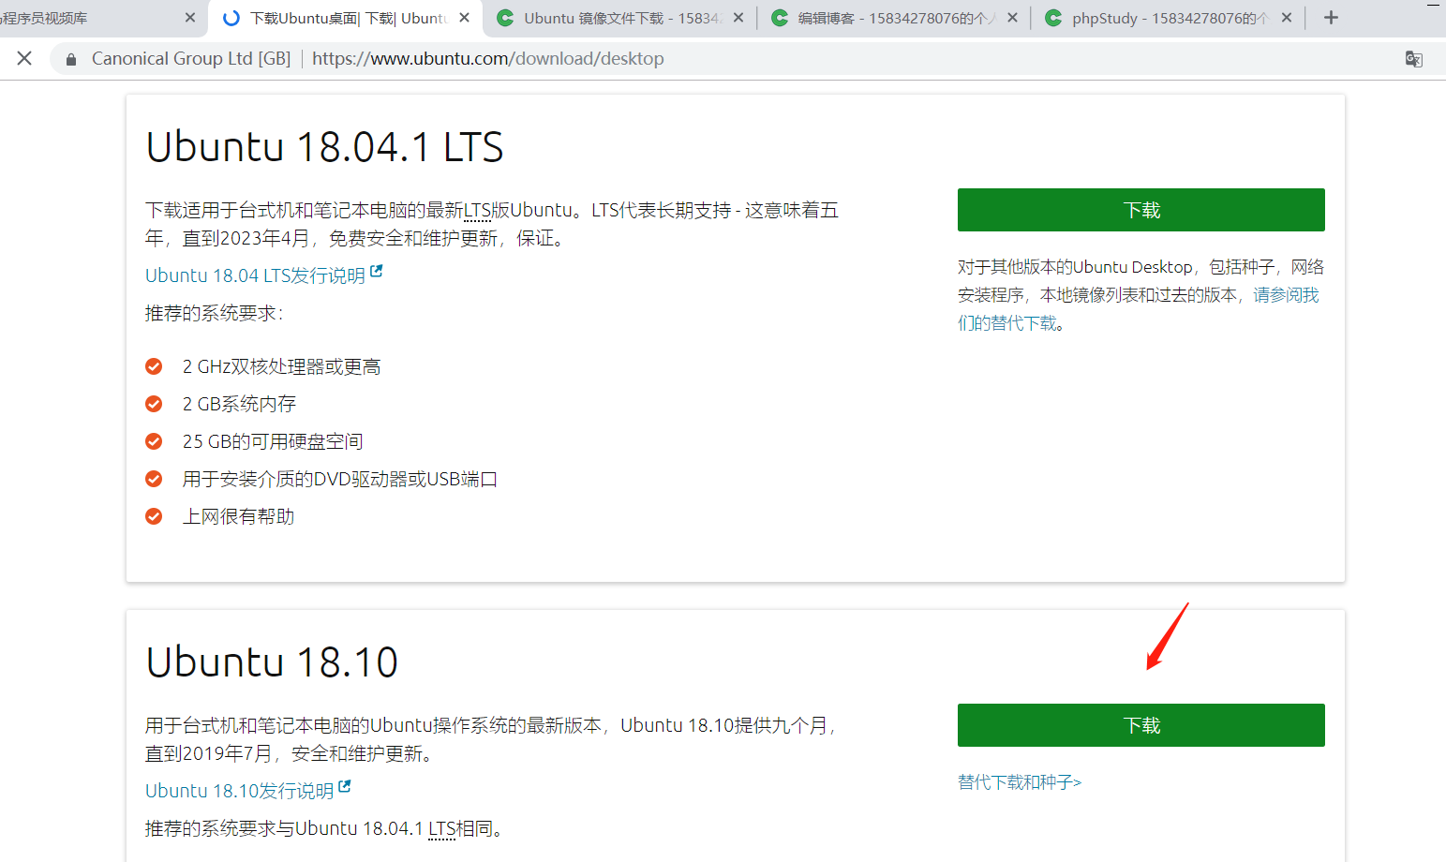The height and width of the screenshot is (862, 1446).
Task: Switch to the phpStudy tab
Action: [1168, 18]
